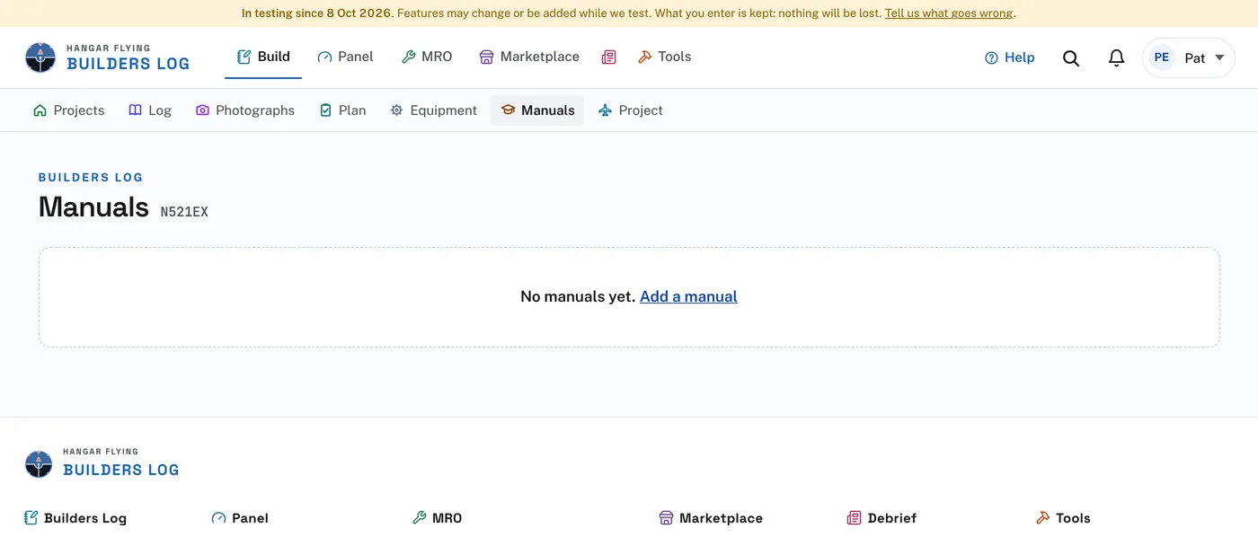This screenshot has height=537, width=1258.
Task: Show notifications via the bell icon
Action: pyautogui.click(x=1116, y=58)
